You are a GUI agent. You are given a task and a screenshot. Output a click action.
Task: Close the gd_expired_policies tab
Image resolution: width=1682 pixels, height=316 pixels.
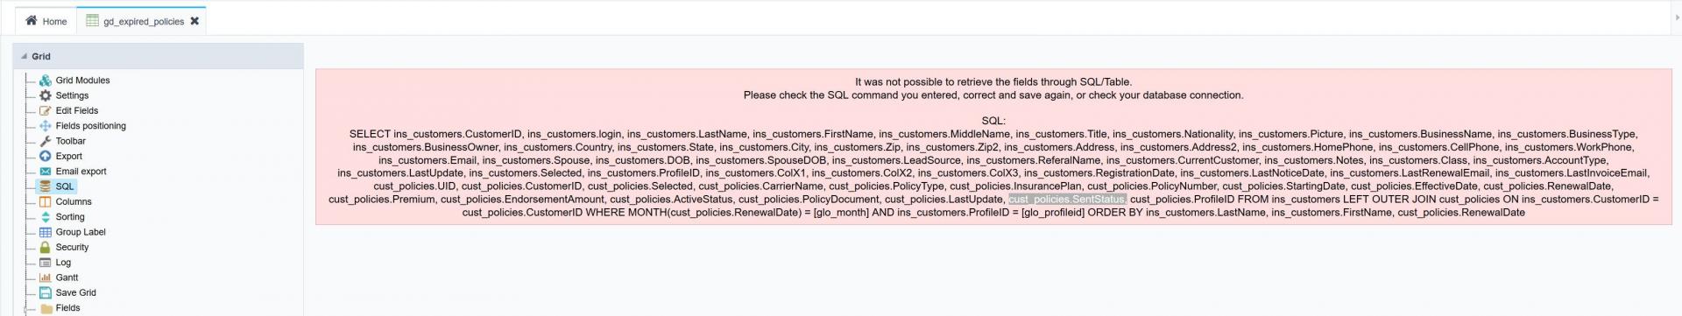coord(194,21)
